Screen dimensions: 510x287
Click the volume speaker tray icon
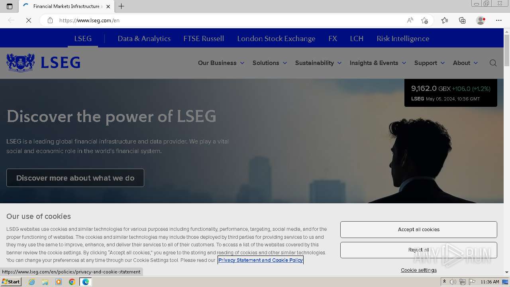pos(453,282)
